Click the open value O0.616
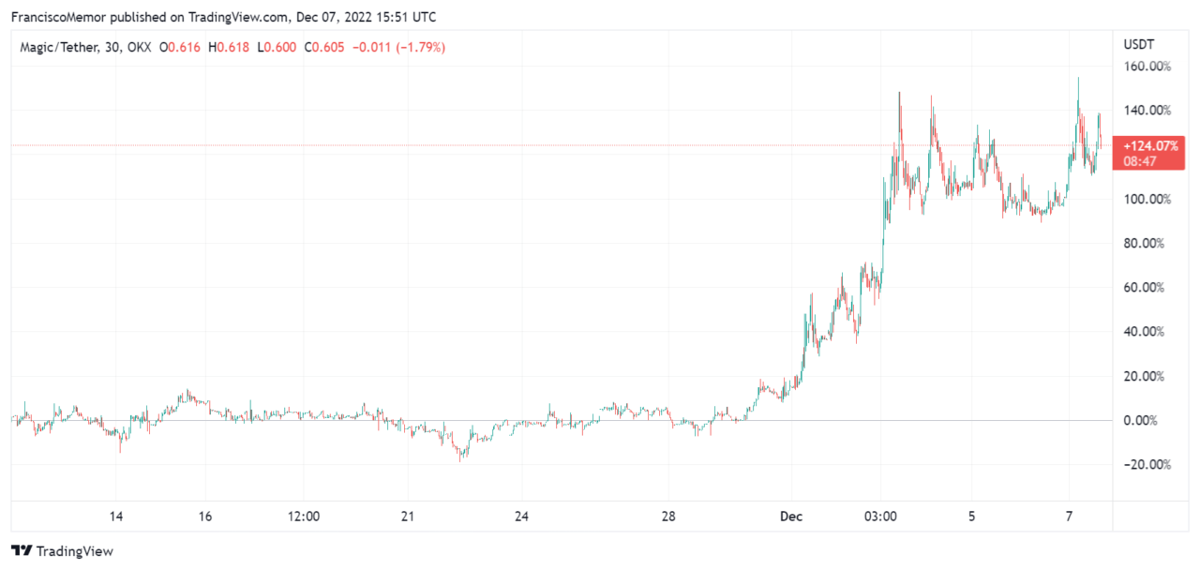This screenshot has width=1200, height=570. [x=180, y=47]
